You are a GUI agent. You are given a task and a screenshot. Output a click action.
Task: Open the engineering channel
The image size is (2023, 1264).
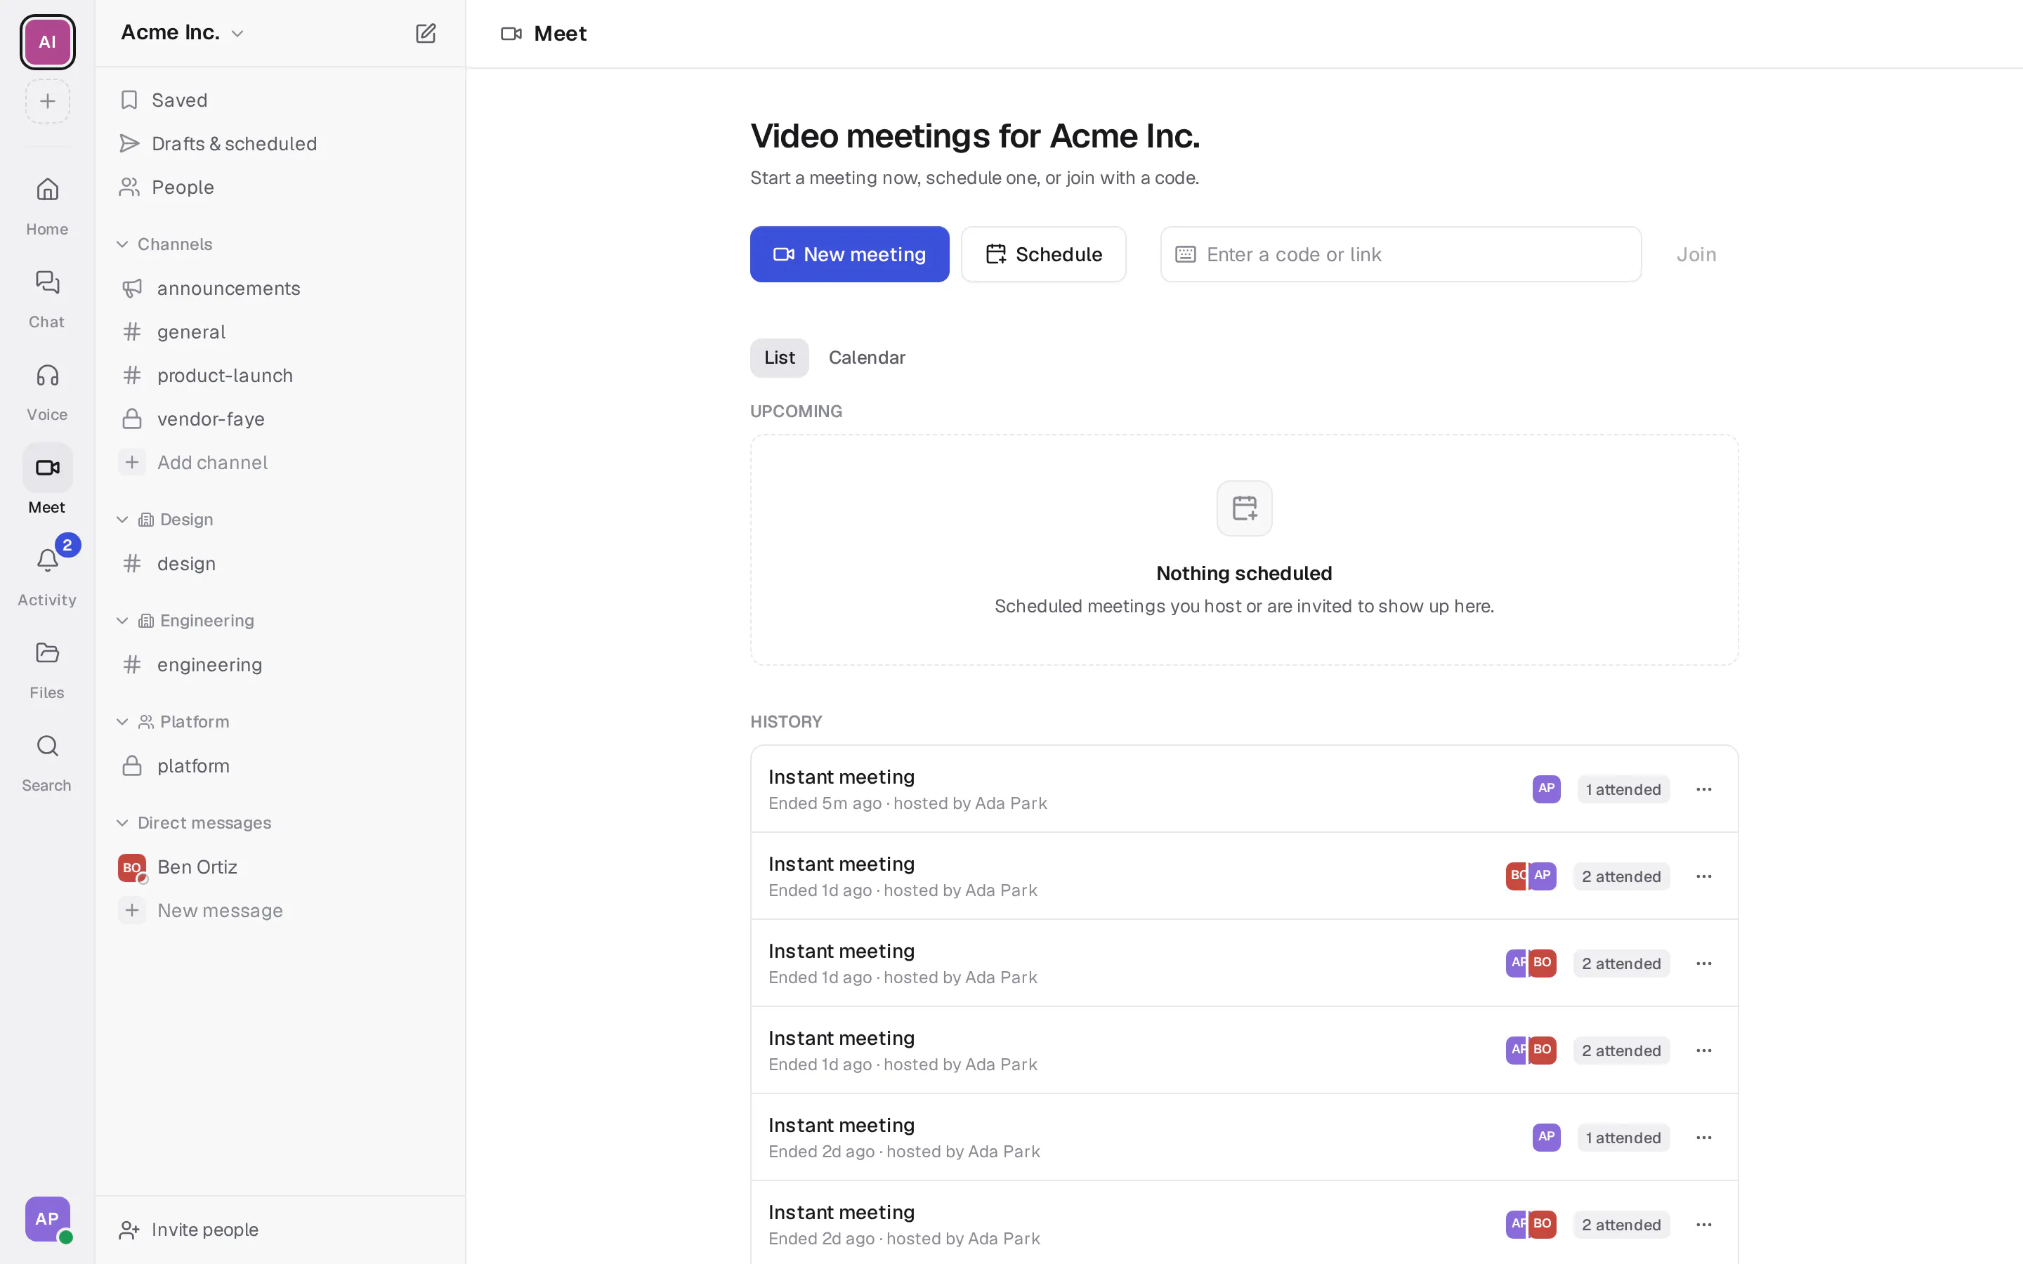click(280, 664)
